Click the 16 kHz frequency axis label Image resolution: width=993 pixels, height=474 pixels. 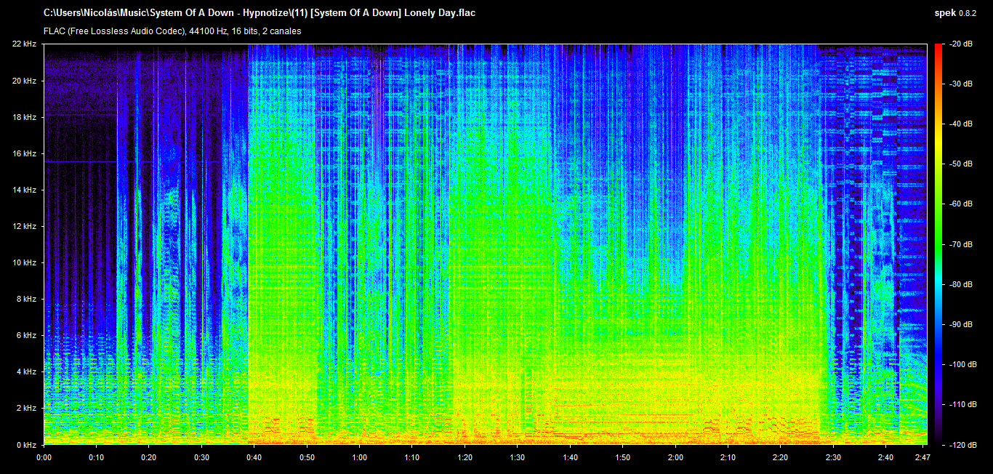pos(24,153)
